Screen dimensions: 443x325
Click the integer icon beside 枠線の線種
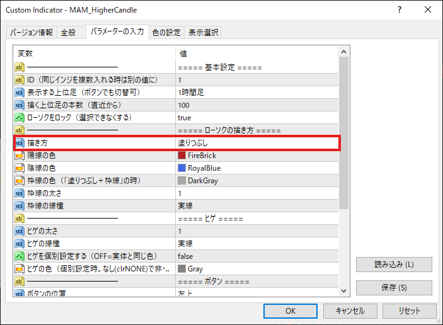19,206
